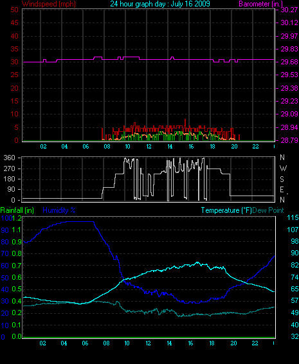Click the Windspeed (mph) axis title
Image resolution: width=299 pixels, height=364 pixels.
48,4
